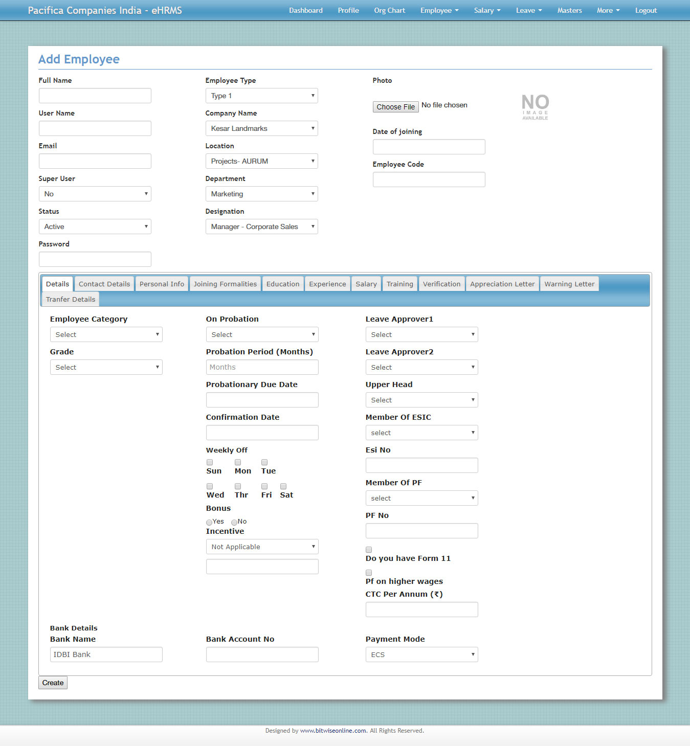Open the Employee Type dropdown
The image size is (690, 746).
(x=261, y=96)
